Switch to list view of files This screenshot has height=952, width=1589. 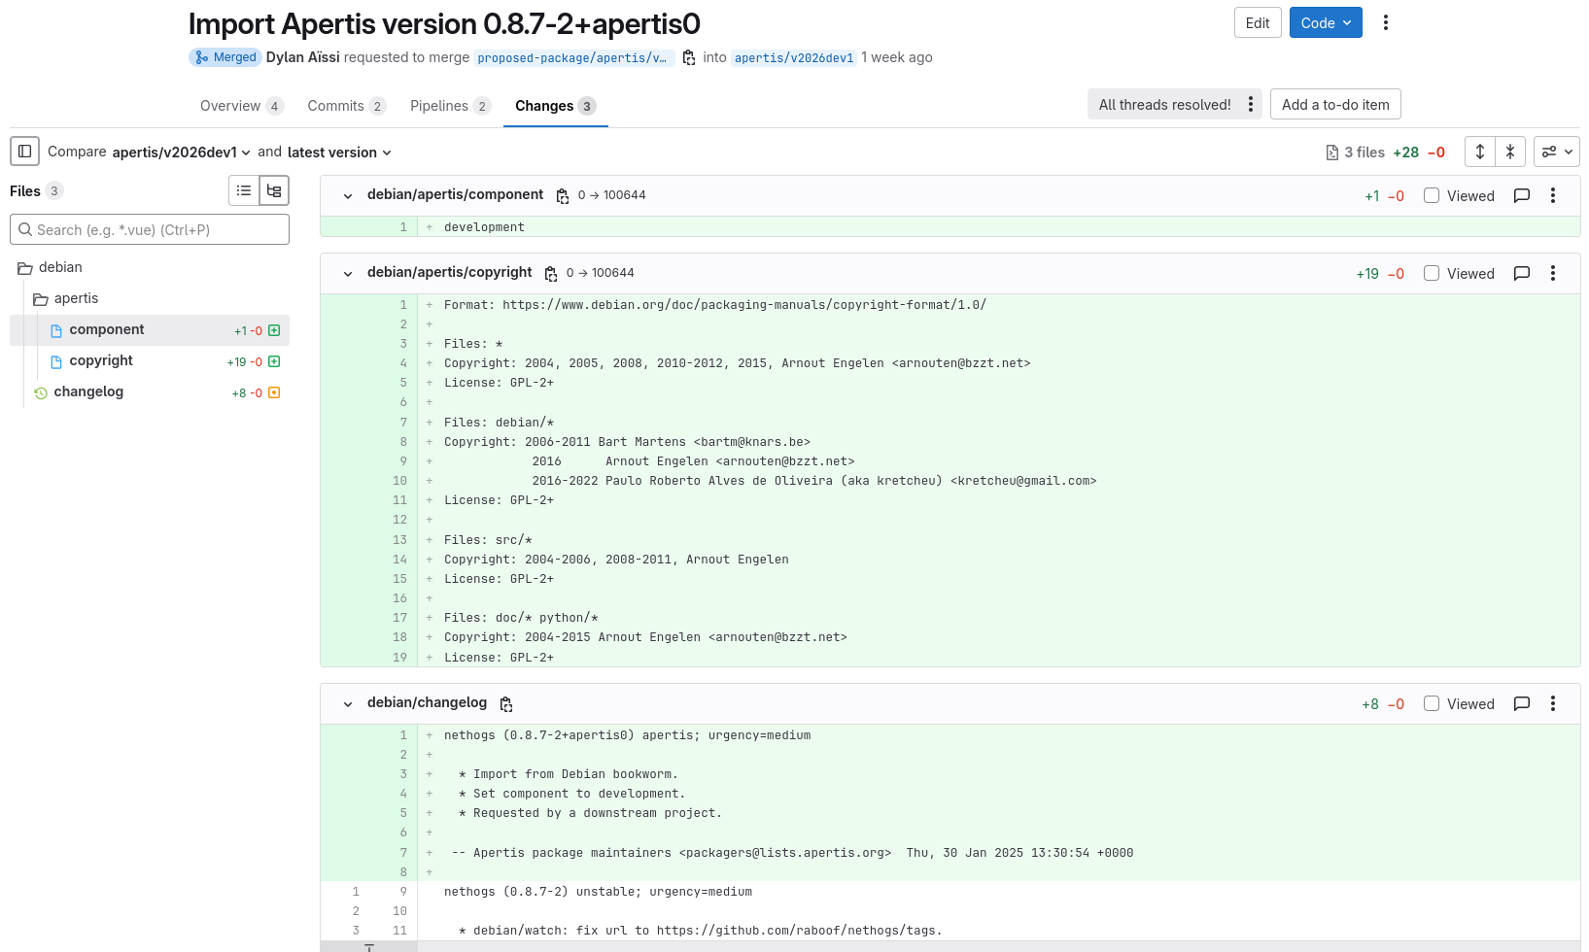pos(244,190)
